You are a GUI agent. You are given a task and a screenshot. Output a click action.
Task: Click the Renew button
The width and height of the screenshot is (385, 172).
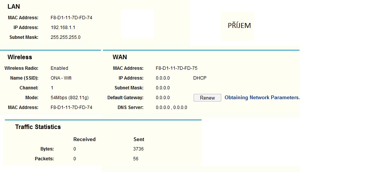[x=207, y=98]
